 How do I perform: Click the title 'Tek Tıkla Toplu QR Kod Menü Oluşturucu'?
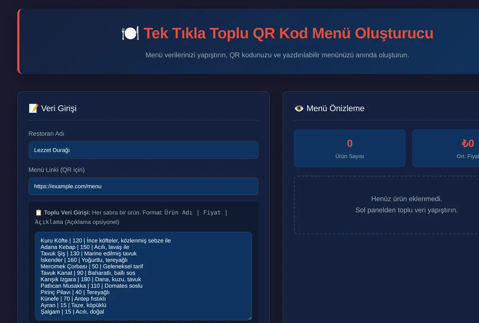point(288,33)
